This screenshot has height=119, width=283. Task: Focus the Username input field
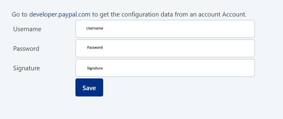click(165, 29)
